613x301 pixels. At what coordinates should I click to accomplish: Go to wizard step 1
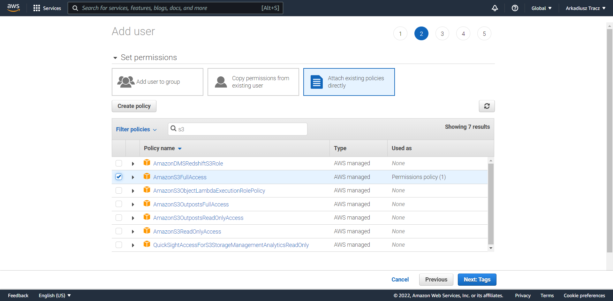[x=400, y=34]
